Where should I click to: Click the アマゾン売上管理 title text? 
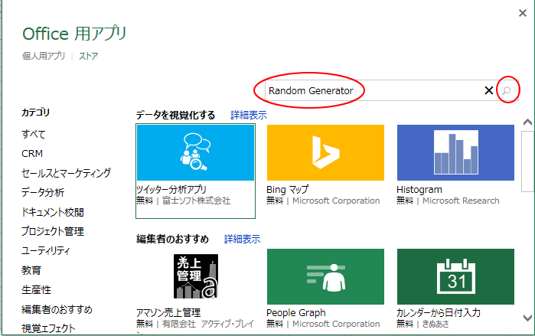pyautogui.click(x=168, y=312)
